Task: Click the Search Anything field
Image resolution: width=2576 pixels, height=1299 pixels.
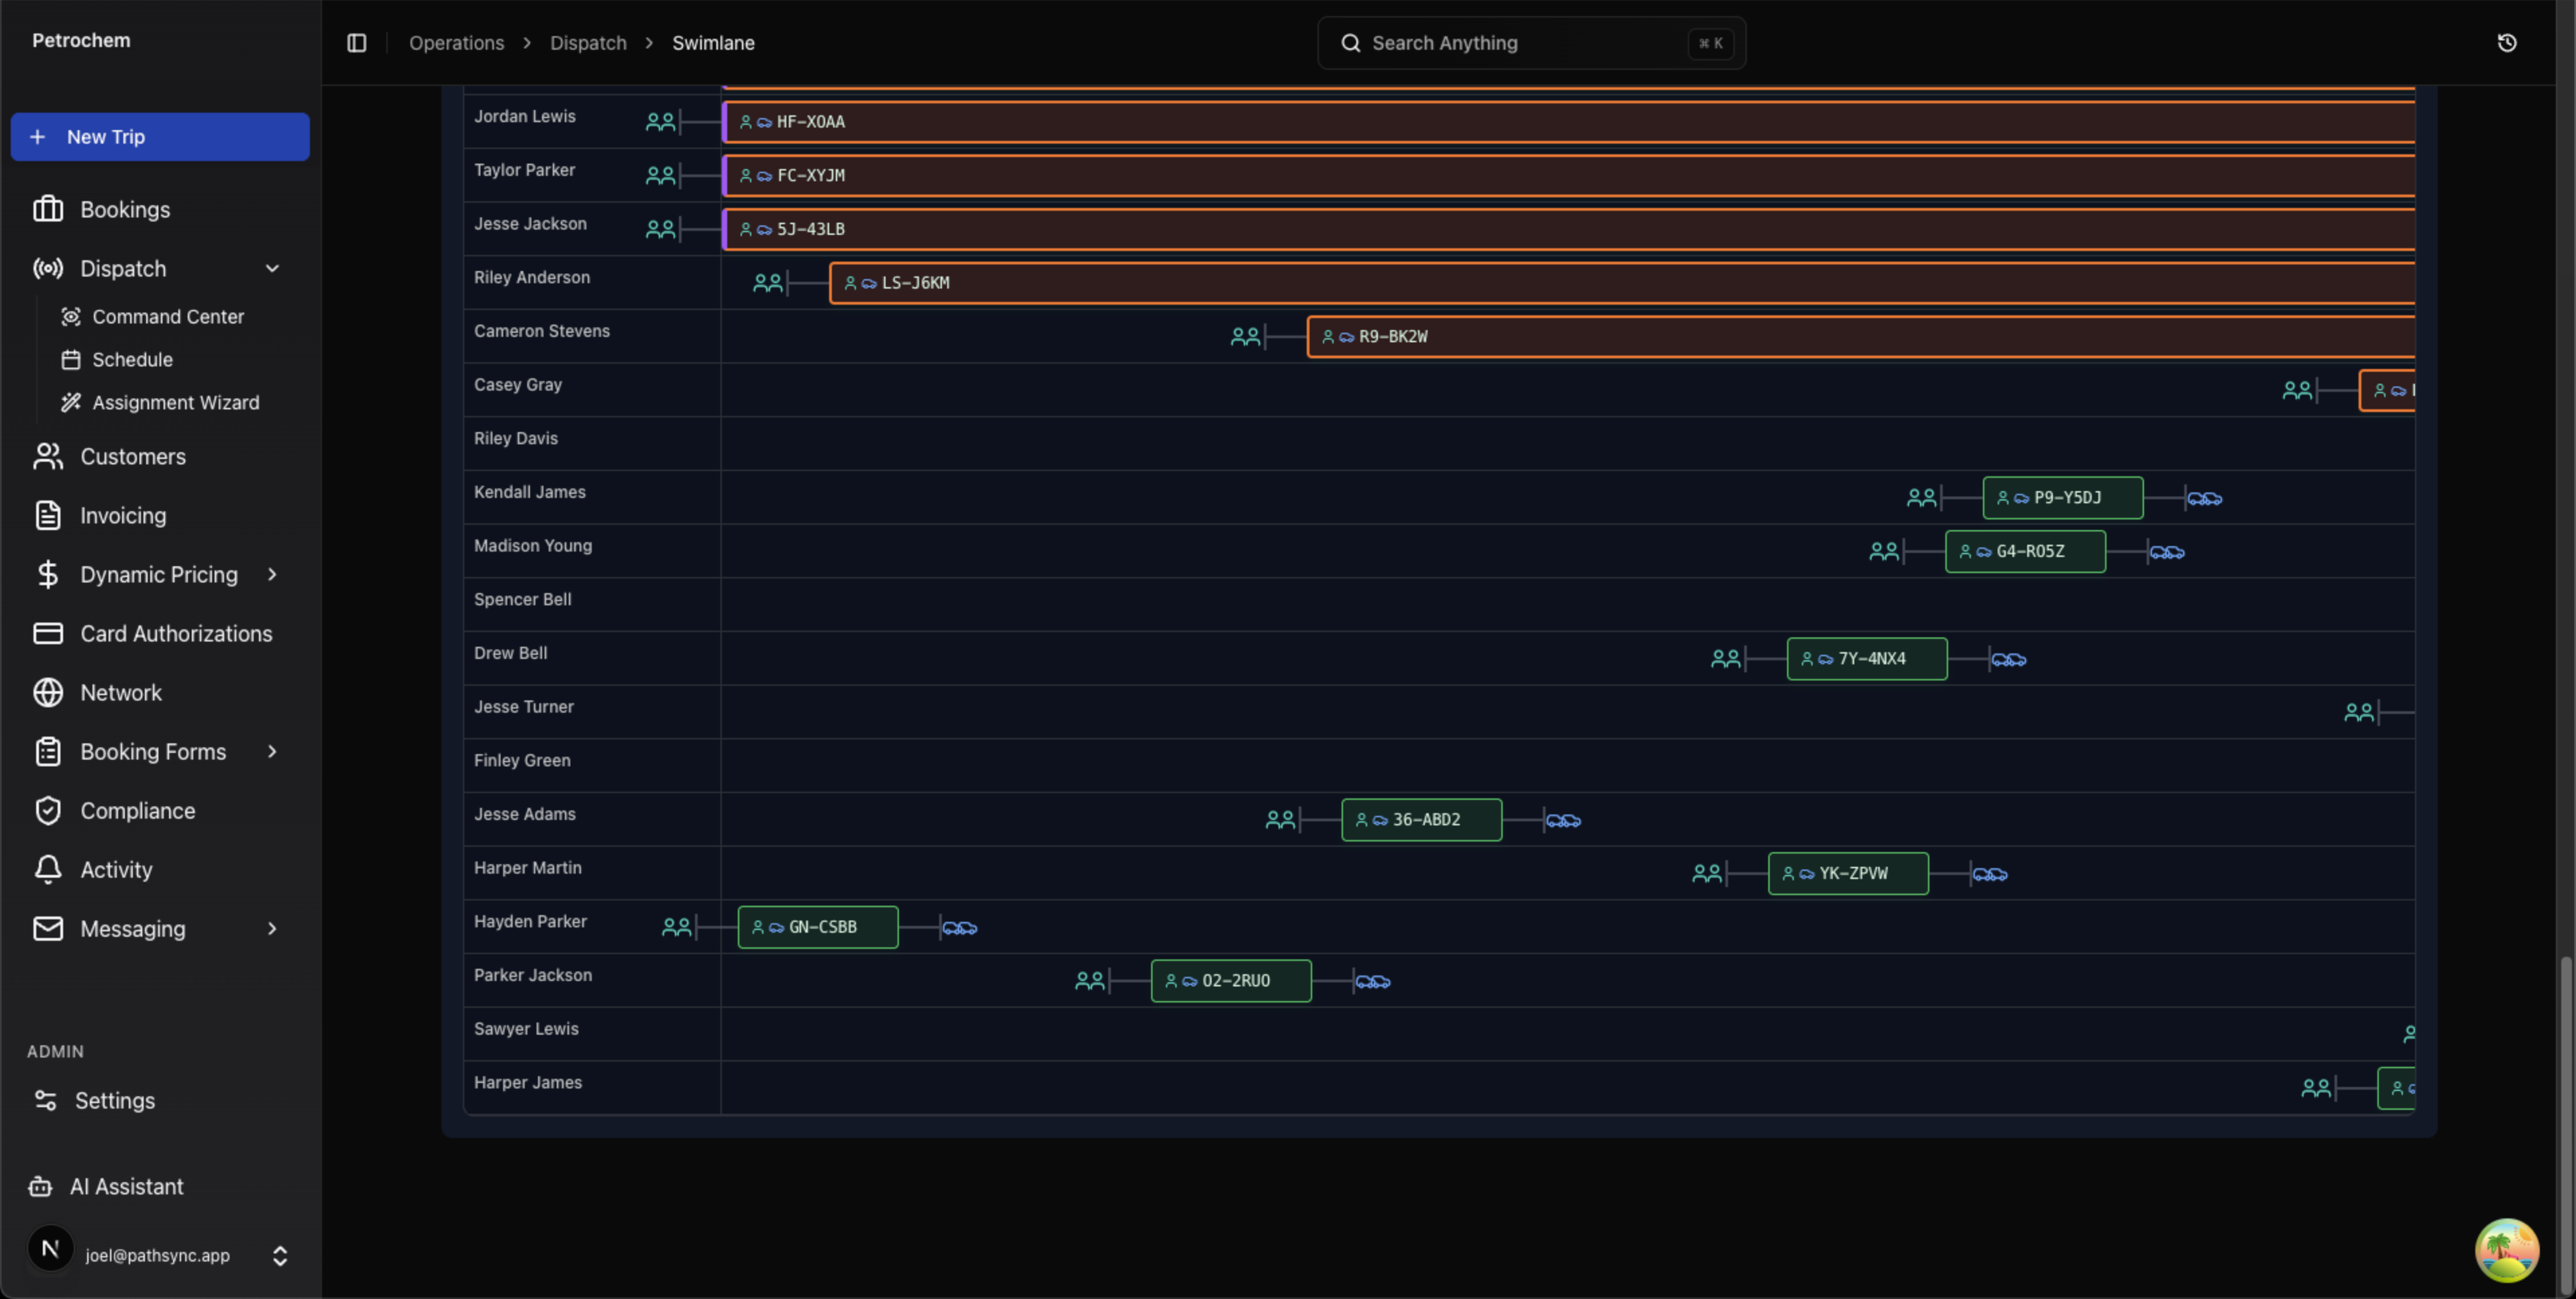Action: tap(1531, 43)
